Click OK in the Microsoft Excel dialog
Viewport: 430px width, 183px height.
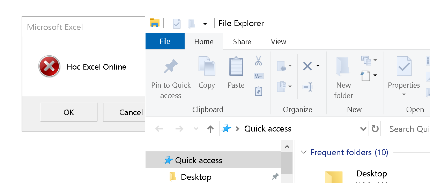(69, 112)
